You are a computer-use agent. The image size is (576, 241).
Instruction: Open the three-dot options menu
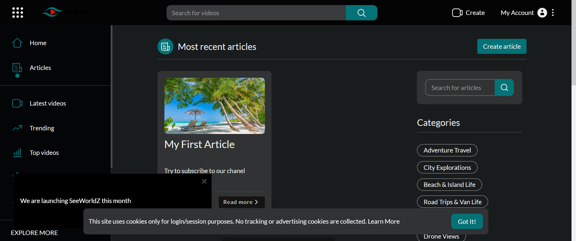553,13
